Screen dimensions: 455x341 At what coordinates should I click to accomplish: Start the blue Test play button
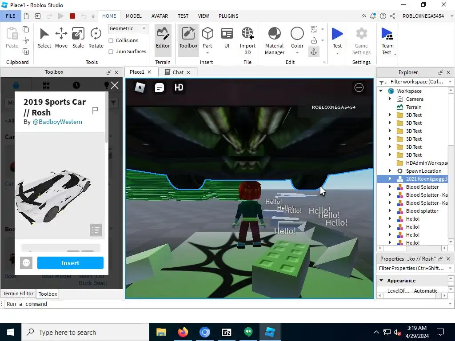tap(337, 34)
